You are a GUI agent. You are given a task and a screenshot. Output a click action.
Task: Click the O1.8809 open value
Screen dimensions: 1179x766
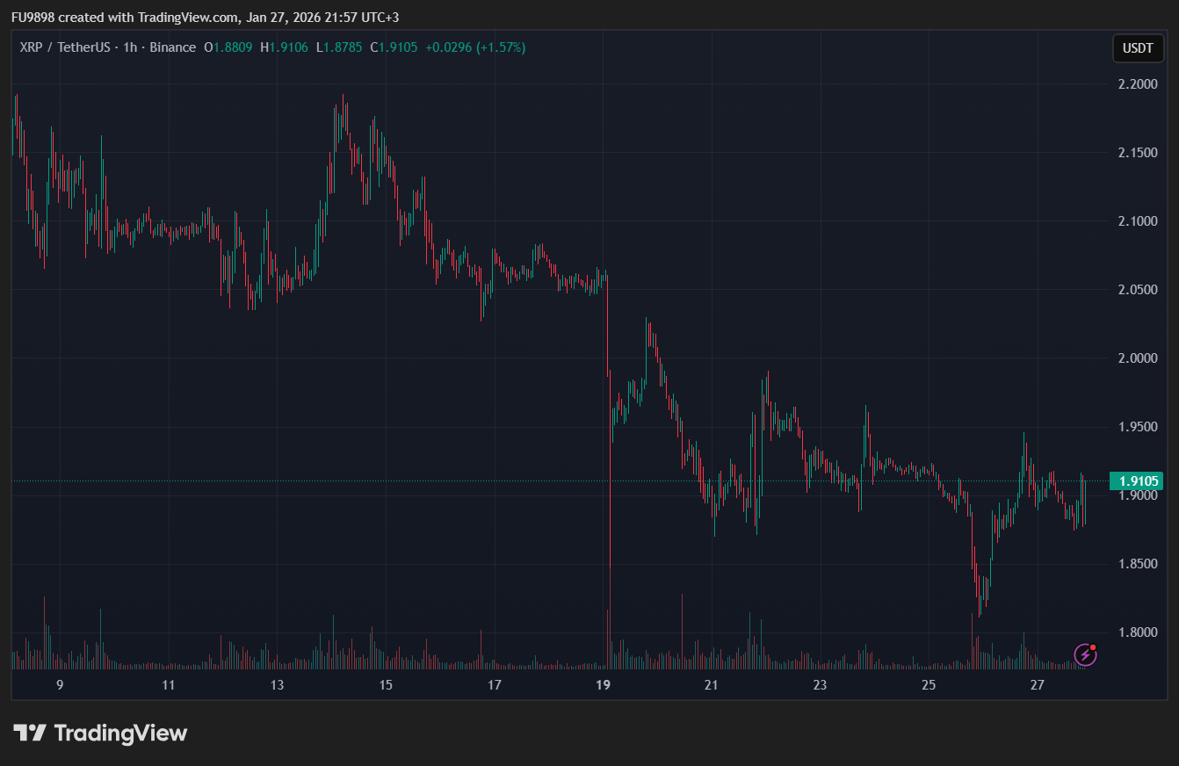pos(227,48)
